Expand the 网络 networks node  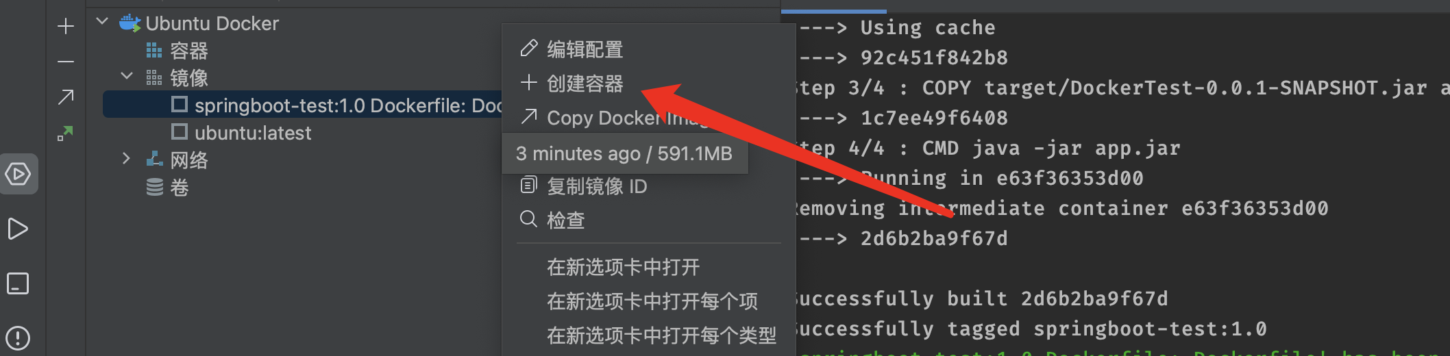126,159
